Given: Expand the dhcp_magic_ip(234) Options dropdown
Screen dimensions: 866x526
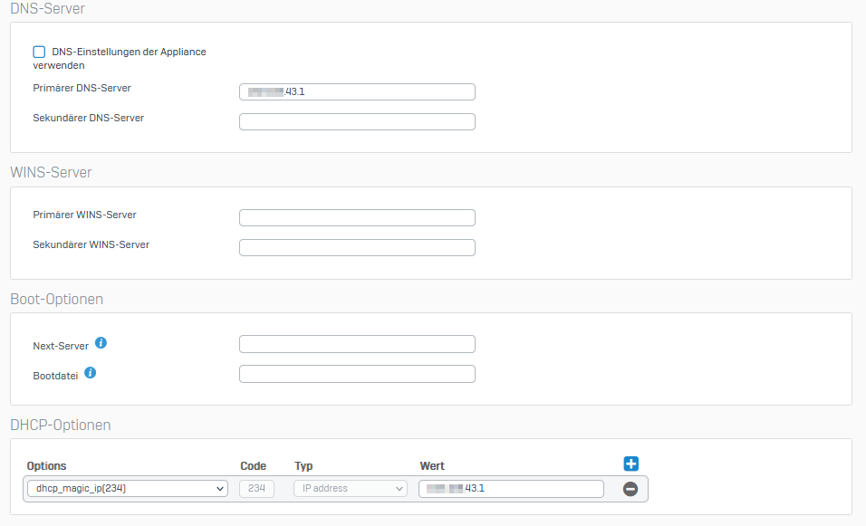Looking at the screenshot, I should (127, 489).
